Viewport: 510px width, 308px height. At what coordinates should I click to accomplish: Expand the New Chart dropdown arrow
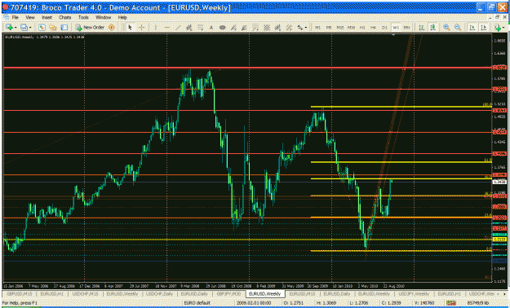(15, 28)
